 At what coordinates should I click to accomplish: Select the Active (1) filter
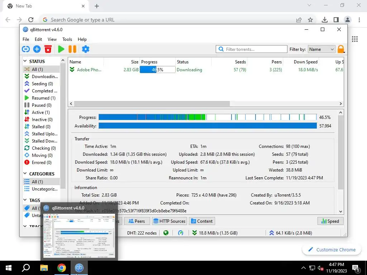[42, 112]
